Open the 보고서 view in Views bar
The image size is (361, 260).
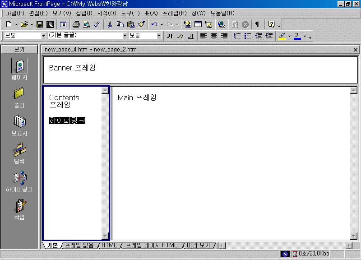[x=19, y=126]
